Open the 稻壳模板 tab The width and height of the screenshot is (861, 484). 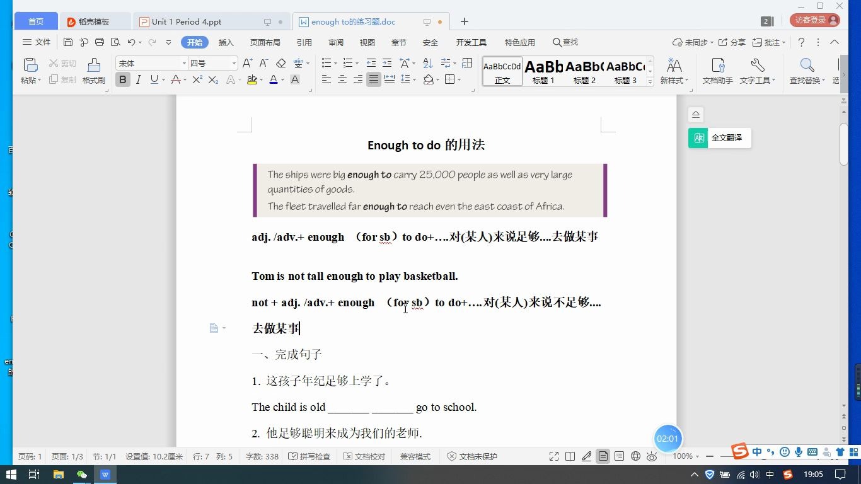coord(95,21)
